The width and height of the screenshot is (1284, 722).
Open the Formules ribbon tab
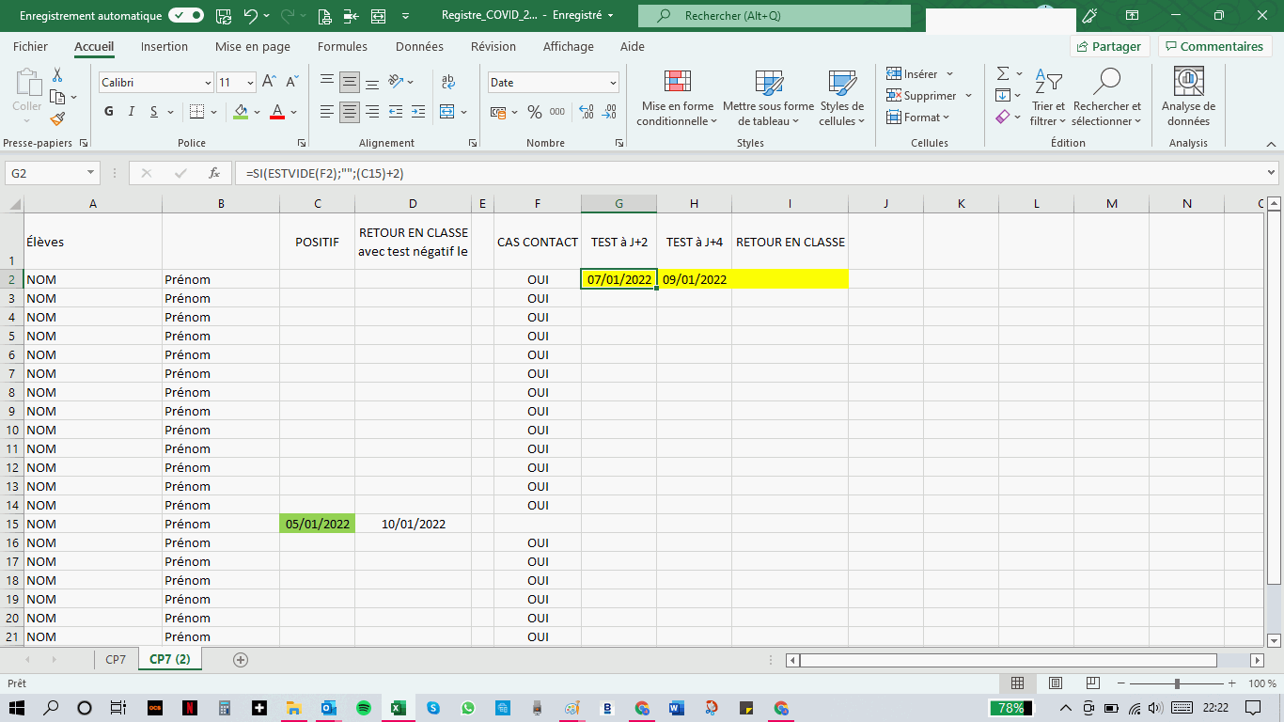(x=342, y=46)
